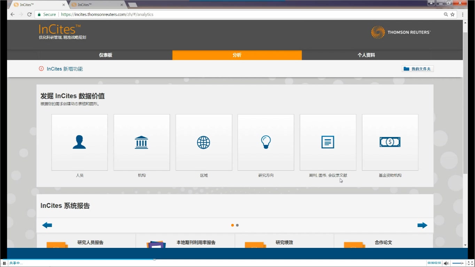Image resolution: width=475 pixels, height=267 pixels.
Task: Switch to the 分析 tab
Action: tap(237, 55)
